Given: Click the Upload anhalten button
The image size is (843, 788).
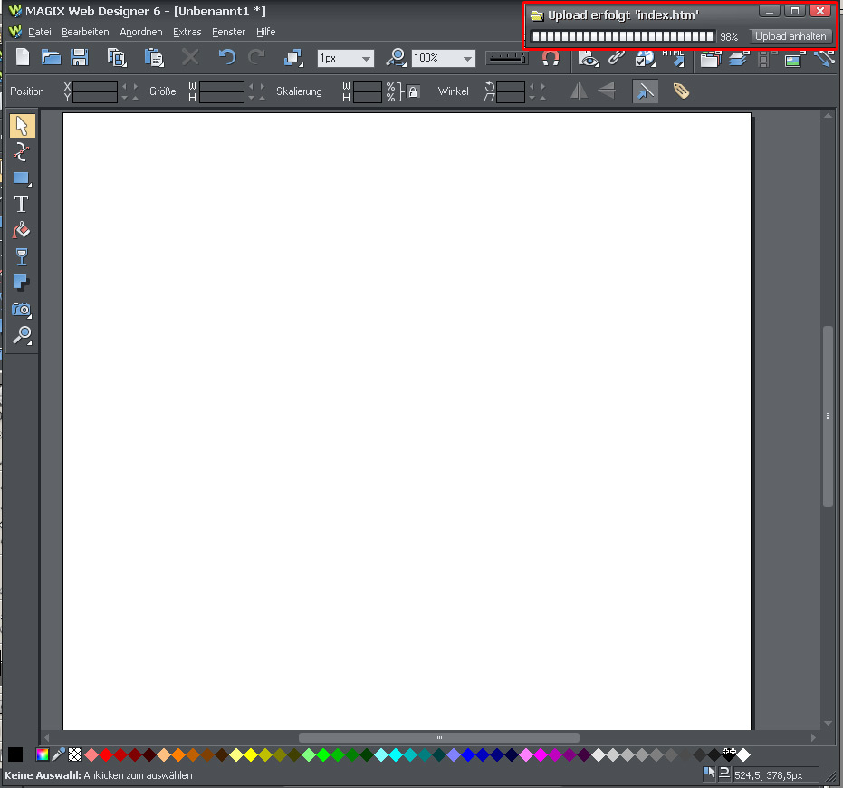Looking at the screenshot, I should coord(790,36).
